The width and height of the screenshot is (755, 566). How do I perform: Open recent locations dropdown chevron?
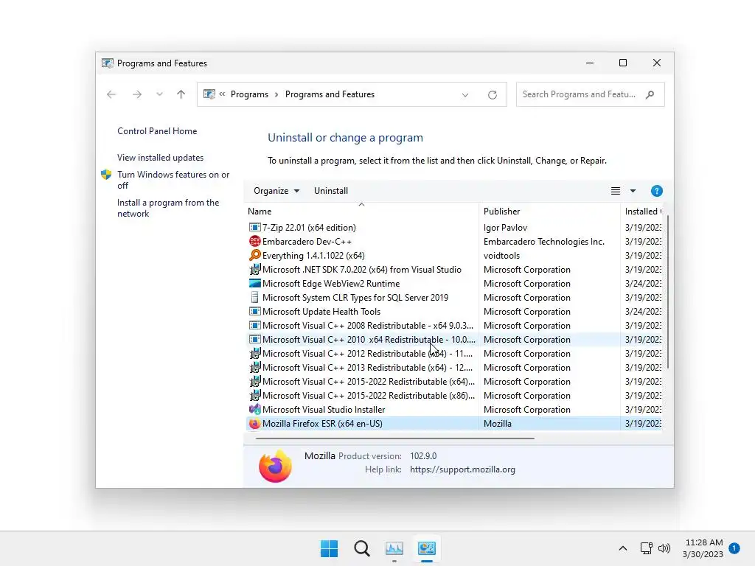click(159, 94)
